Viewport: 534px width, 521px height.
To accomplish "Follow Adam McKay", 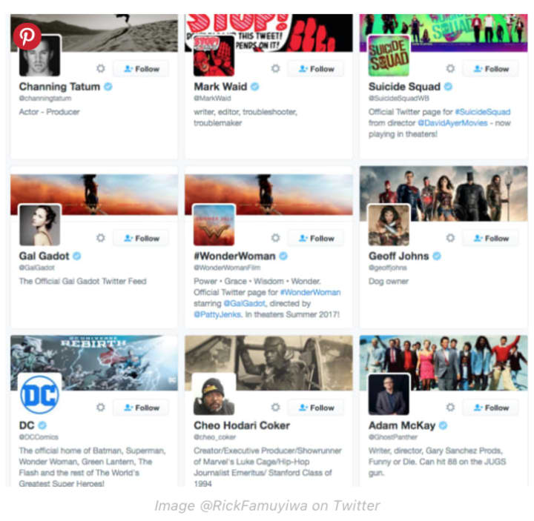I will pos(491,408).
